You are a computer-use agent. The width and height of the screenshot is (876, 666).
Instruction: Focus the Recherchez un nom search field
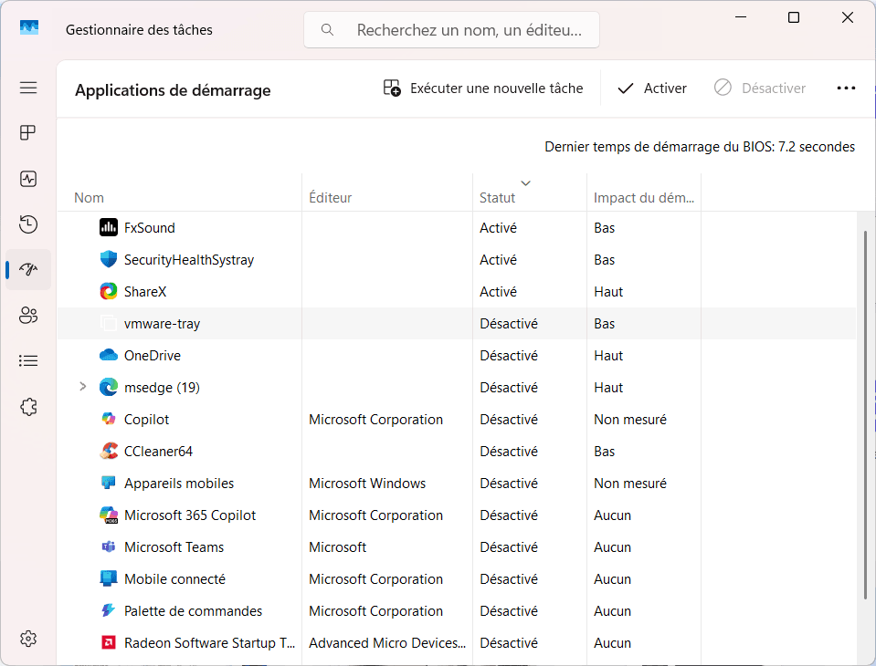pyautogui.click(x=451, y=29)
